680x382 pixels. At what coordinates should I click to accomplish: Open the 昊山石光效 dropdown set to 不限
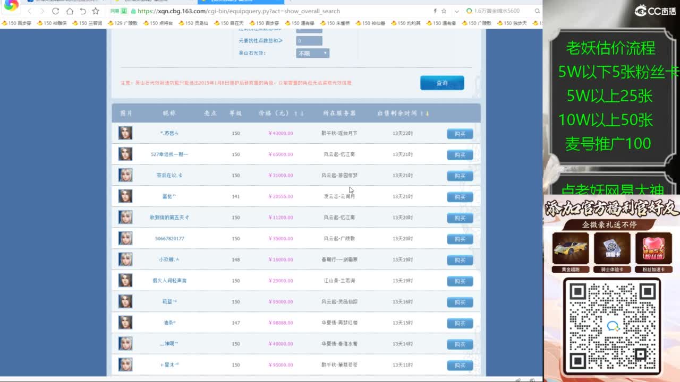pyautogui.click(x=312, y=53)
